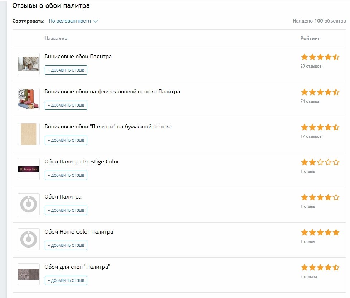
Task: Click the wallpaper rolls thumbnail image
Action: point(29,99)
